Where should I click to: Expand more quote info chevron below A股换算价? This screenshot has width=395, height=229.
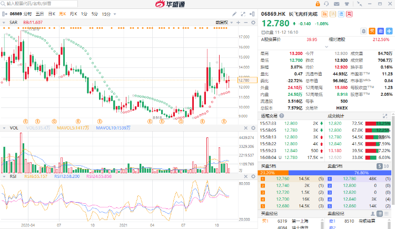327,47
